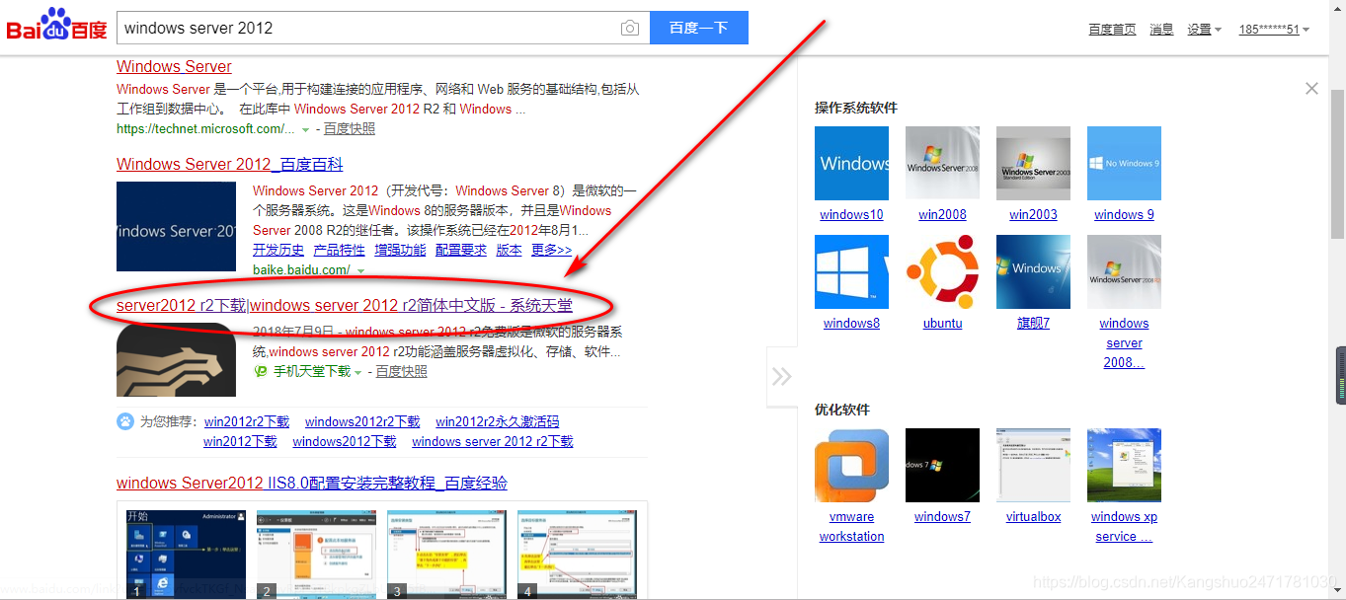Click the win2008 tile icon
The width and height of the screenshot is (1346, 600).
942,163
